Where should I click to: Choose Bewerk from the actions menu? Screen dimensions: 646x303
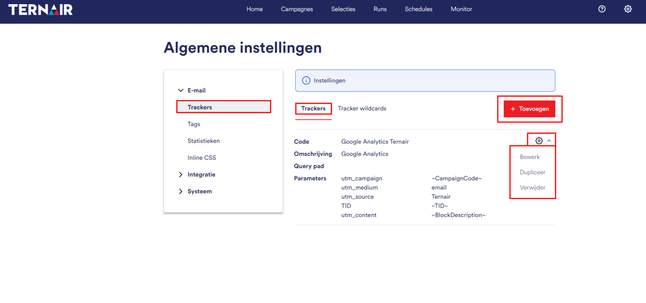click(530, 157)
